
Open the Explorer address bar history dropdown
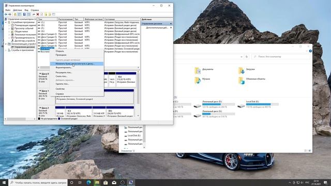[242, 57]
